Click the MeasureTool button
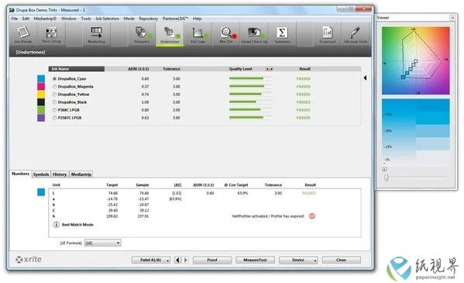 [255, 260]
